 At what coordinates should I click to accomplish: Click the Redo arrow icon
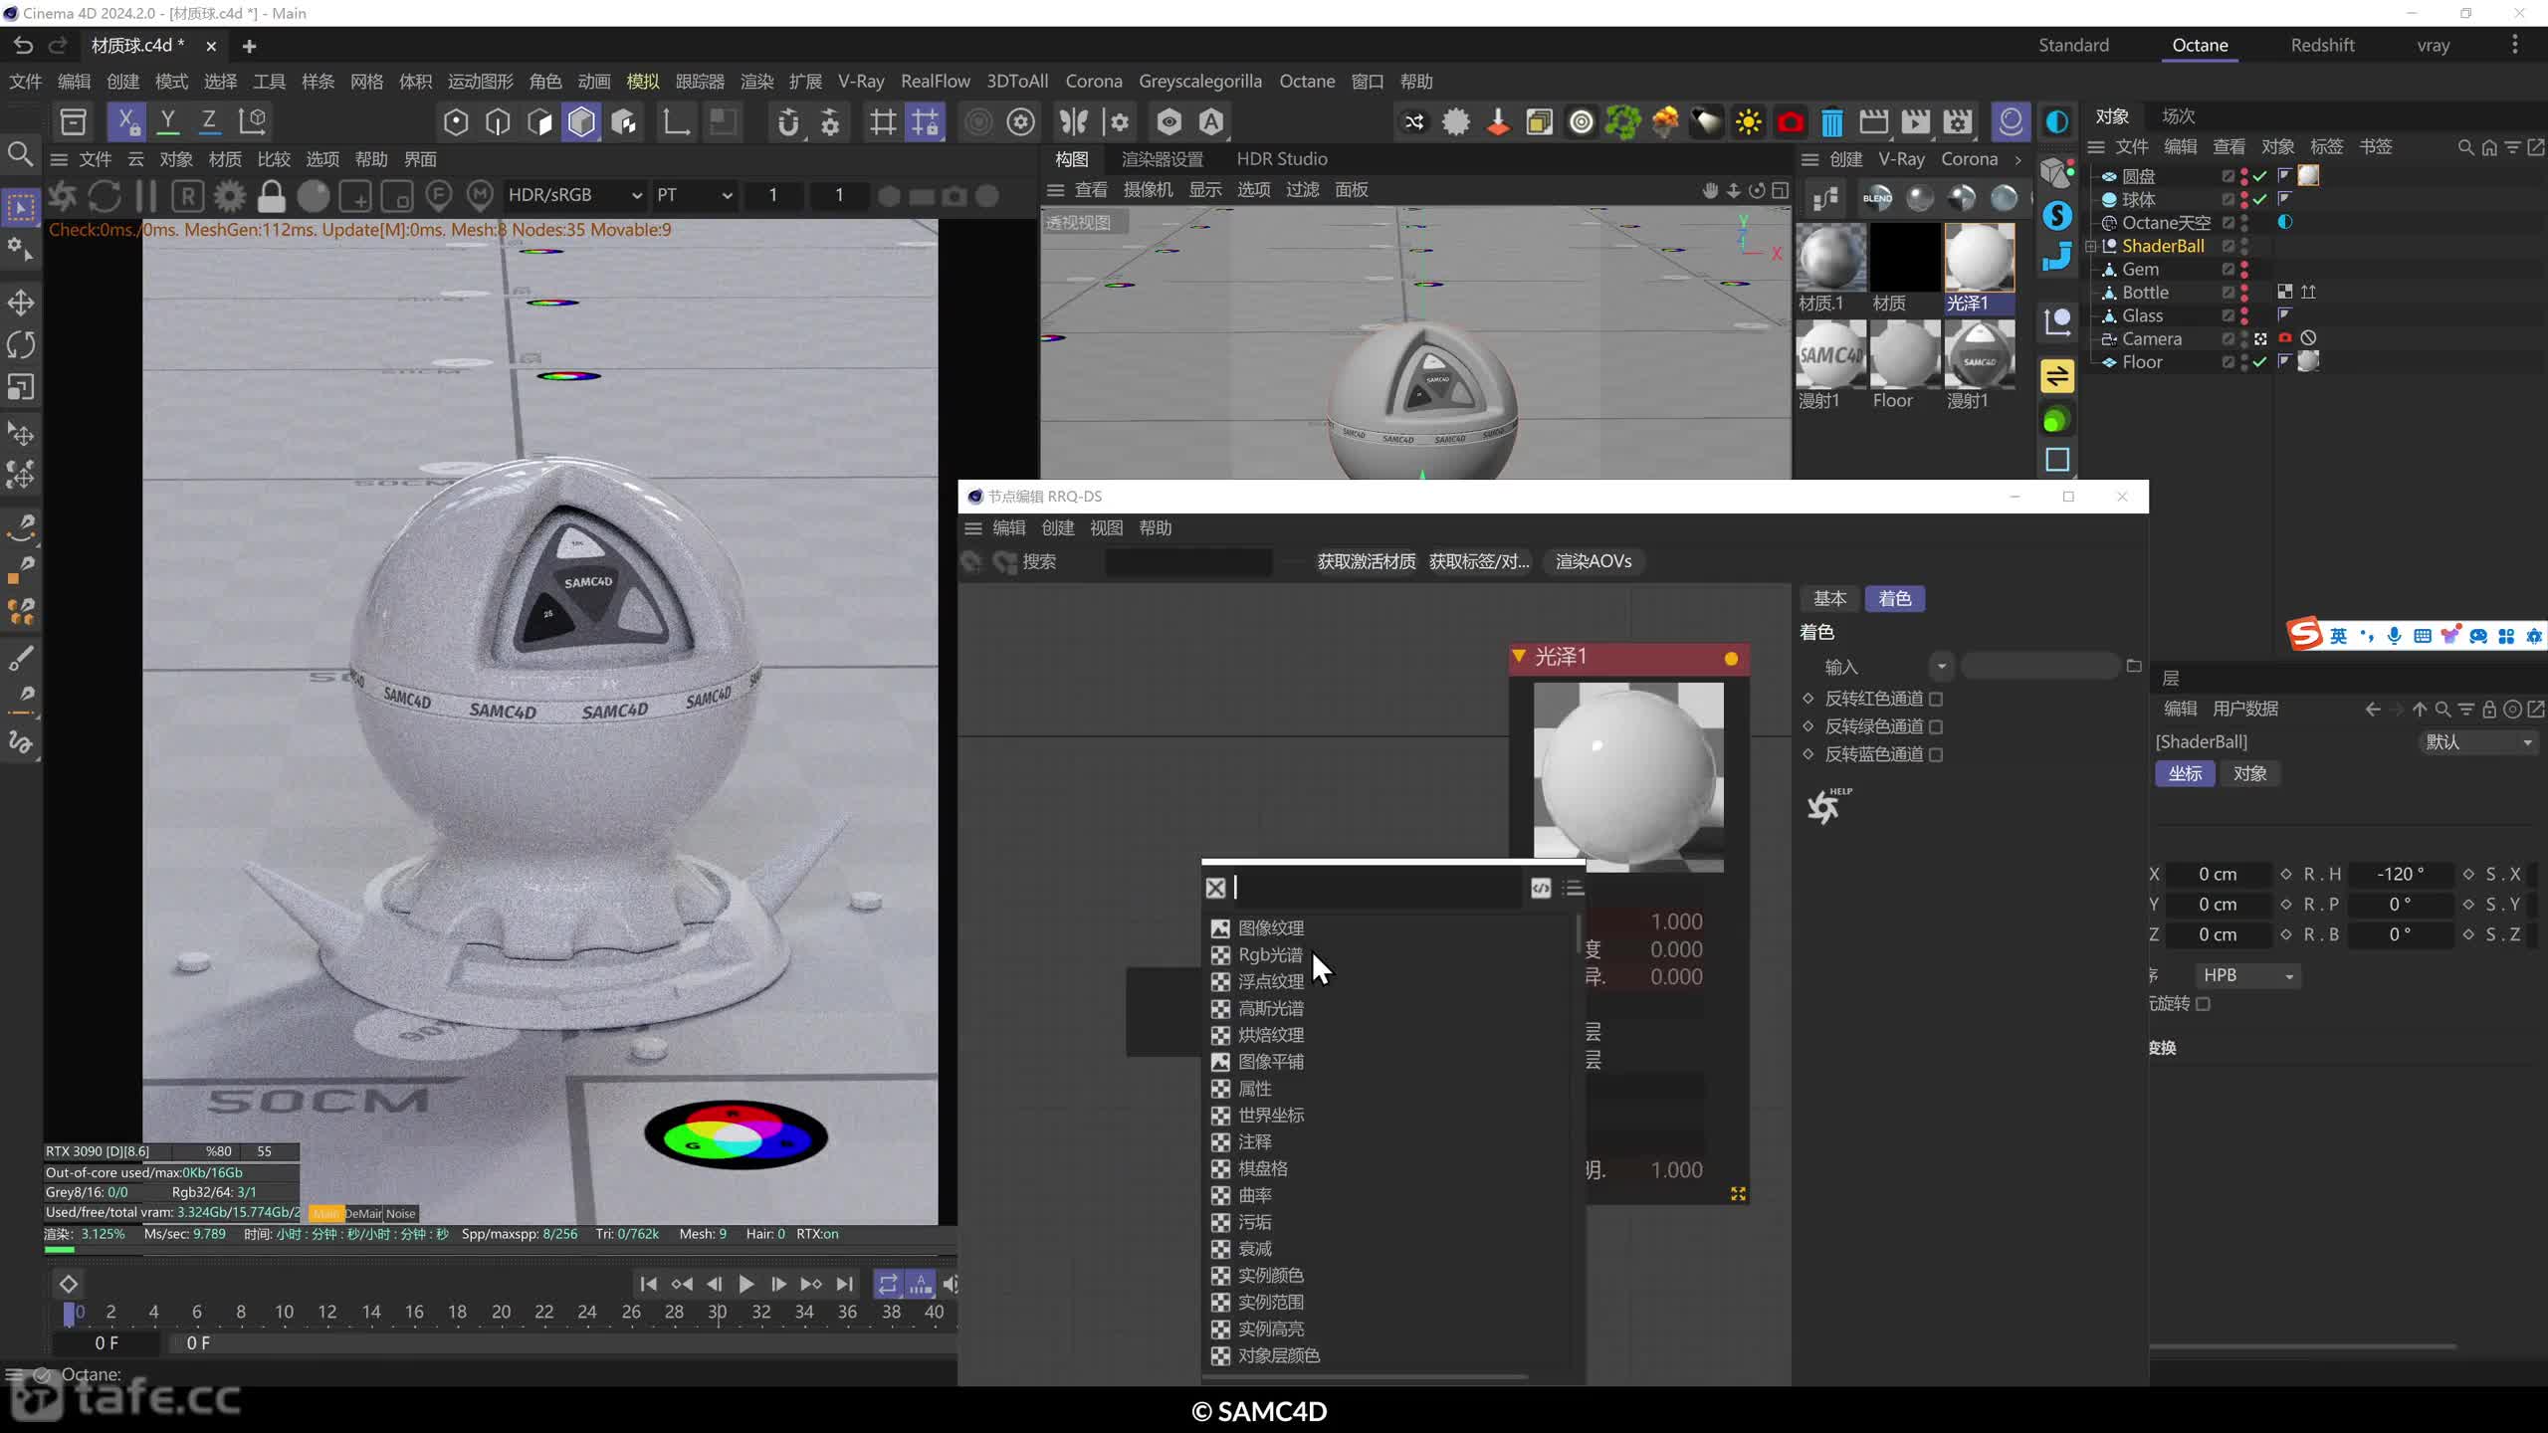pyautogui.click(x=59, y=45)
